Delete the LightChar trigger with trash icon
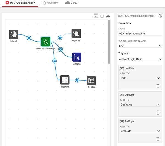The height and width of the screenshot is (146, 165). [x=158, y=112]
